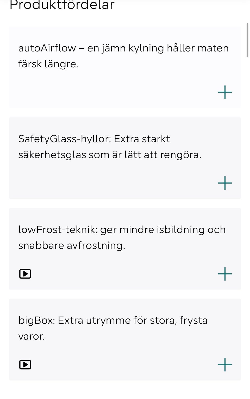Expand SafetyGlass-hyllor card via plus icon
This screenshot has width=250, height=399.
pyautogui.click(x=225, y=183)
